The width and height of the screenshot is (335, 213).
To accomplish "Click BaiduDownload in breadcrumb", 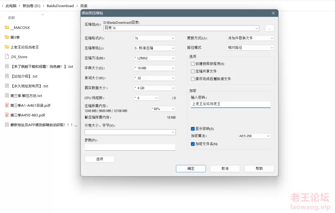I will (60, 6).
